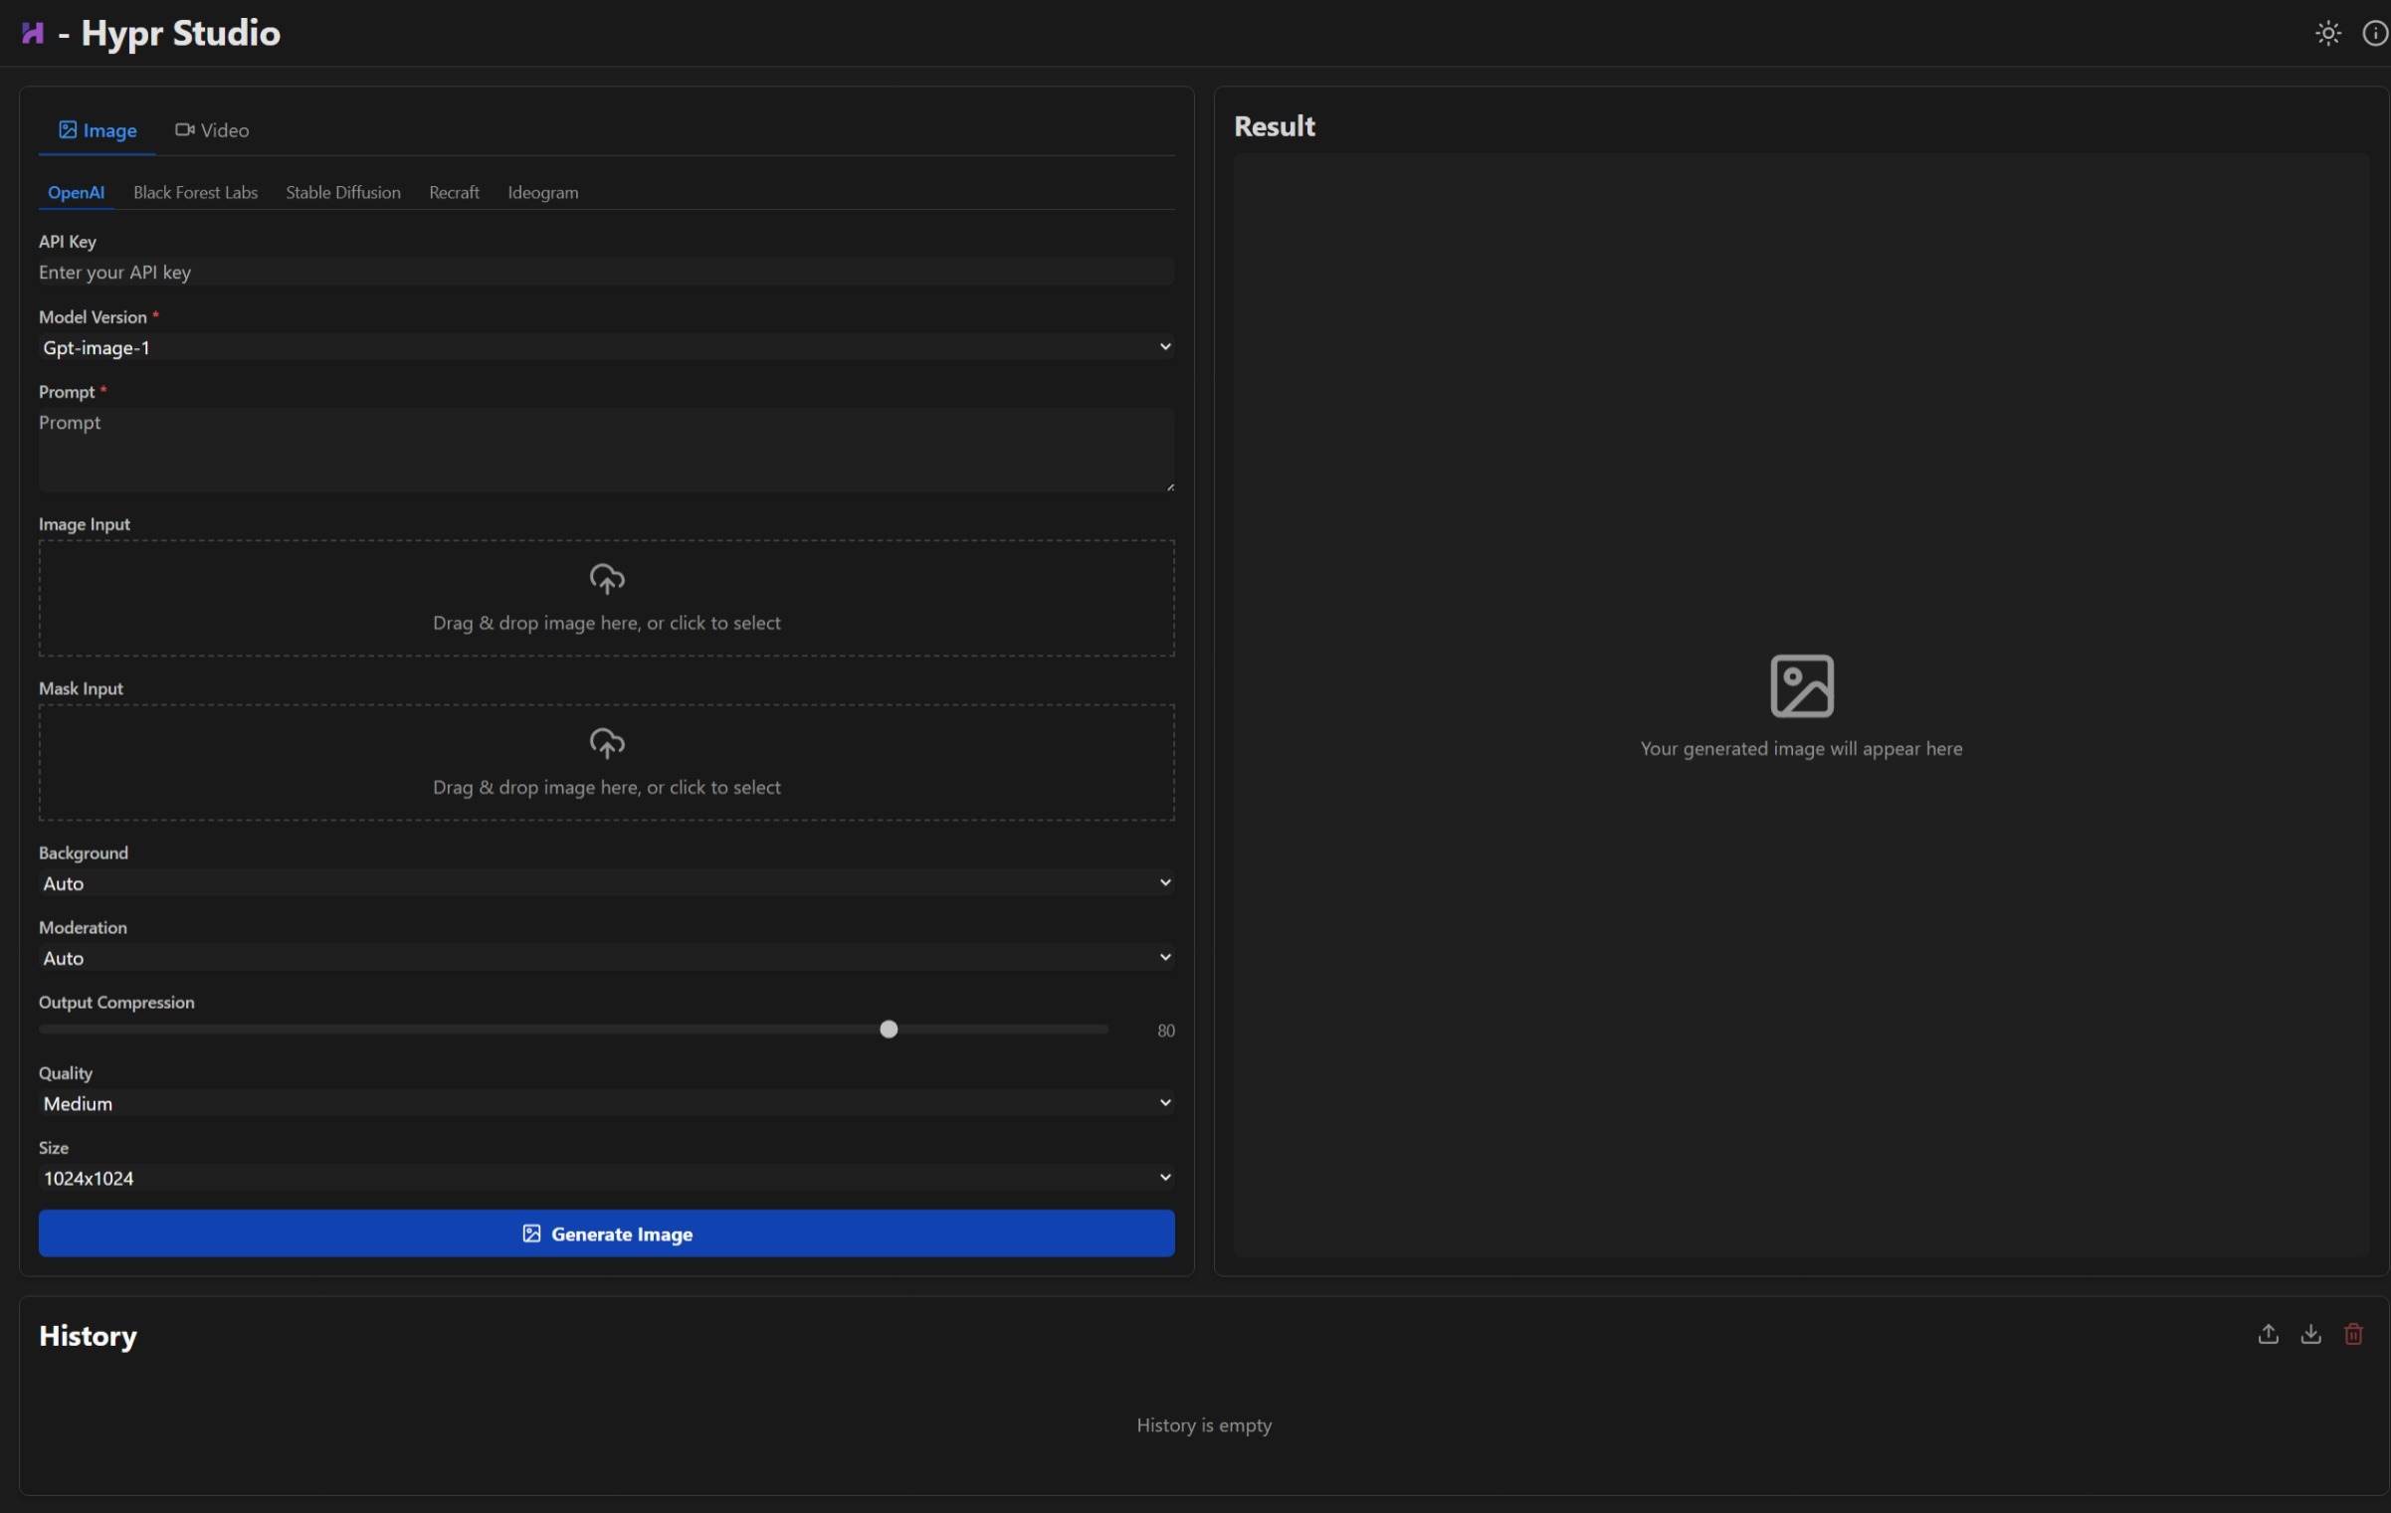Viewport: 2391px width, 1513px height.
Task: Click into the Prompt text area
Action: tap(606, 450)
